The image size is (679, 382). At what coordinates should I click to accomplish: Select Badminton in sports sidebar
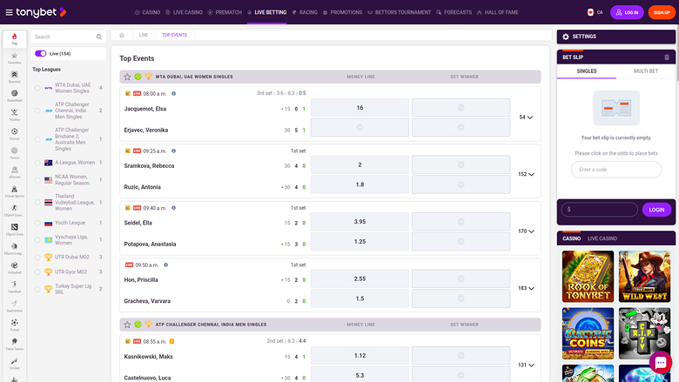(14, 305)
